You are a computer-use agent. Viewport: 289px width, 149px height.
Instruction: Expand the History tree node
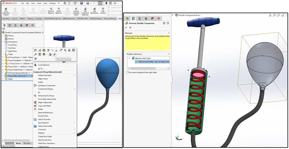pyautogui.click(x=3, y=36)
